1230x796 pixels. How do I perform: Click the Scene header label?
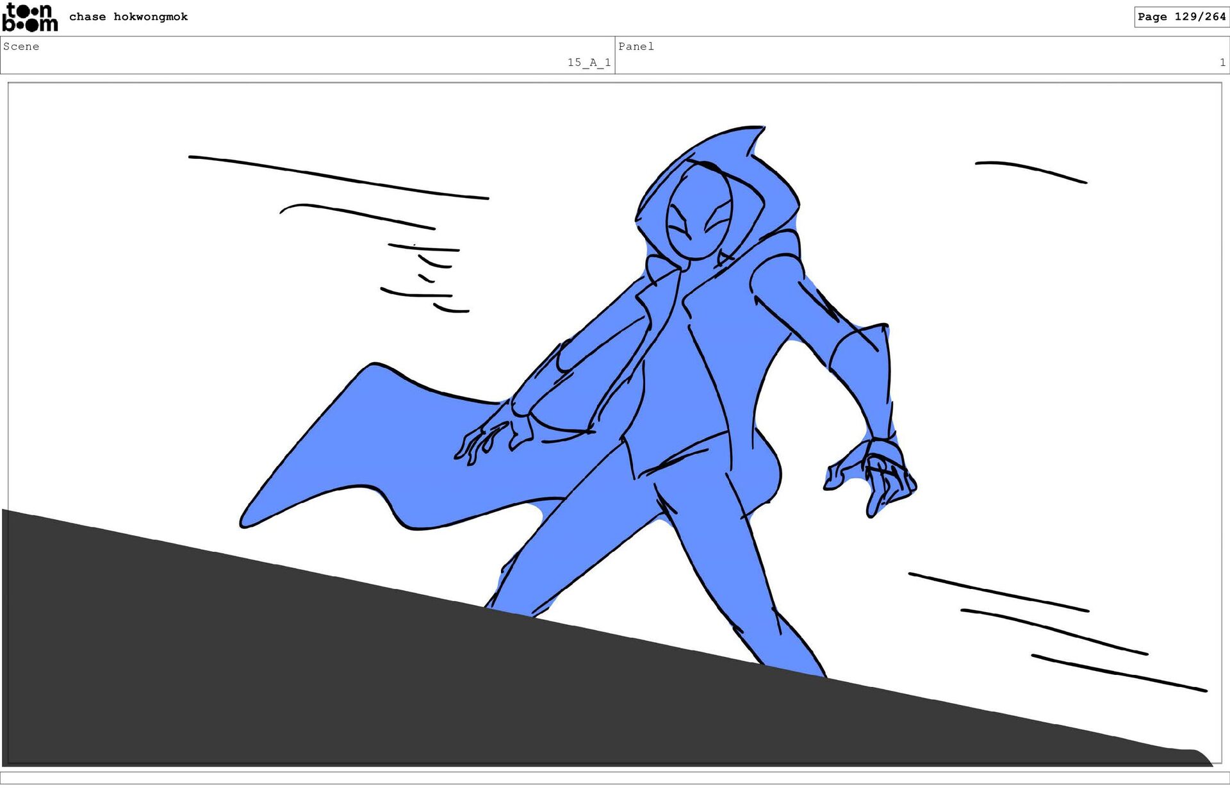pos(21,46)
